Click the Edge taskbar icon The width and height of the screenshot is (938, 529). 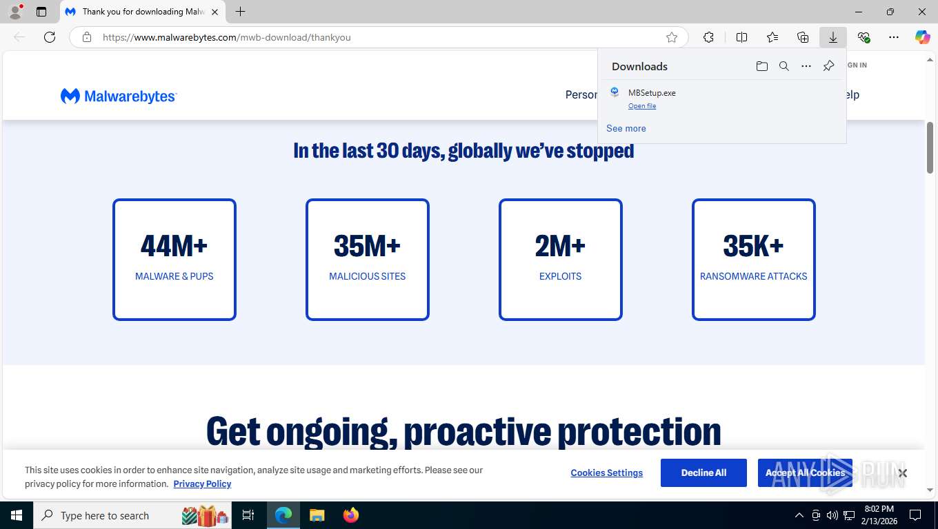pos(283,515)
